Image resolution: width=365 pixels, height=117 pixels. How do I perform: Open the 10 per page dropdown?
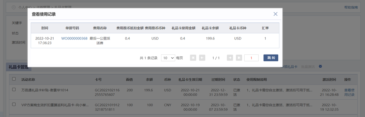pos(168,58)
